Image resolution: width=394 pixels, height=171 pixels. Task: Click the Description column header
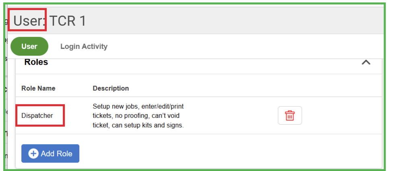point(111,88)
